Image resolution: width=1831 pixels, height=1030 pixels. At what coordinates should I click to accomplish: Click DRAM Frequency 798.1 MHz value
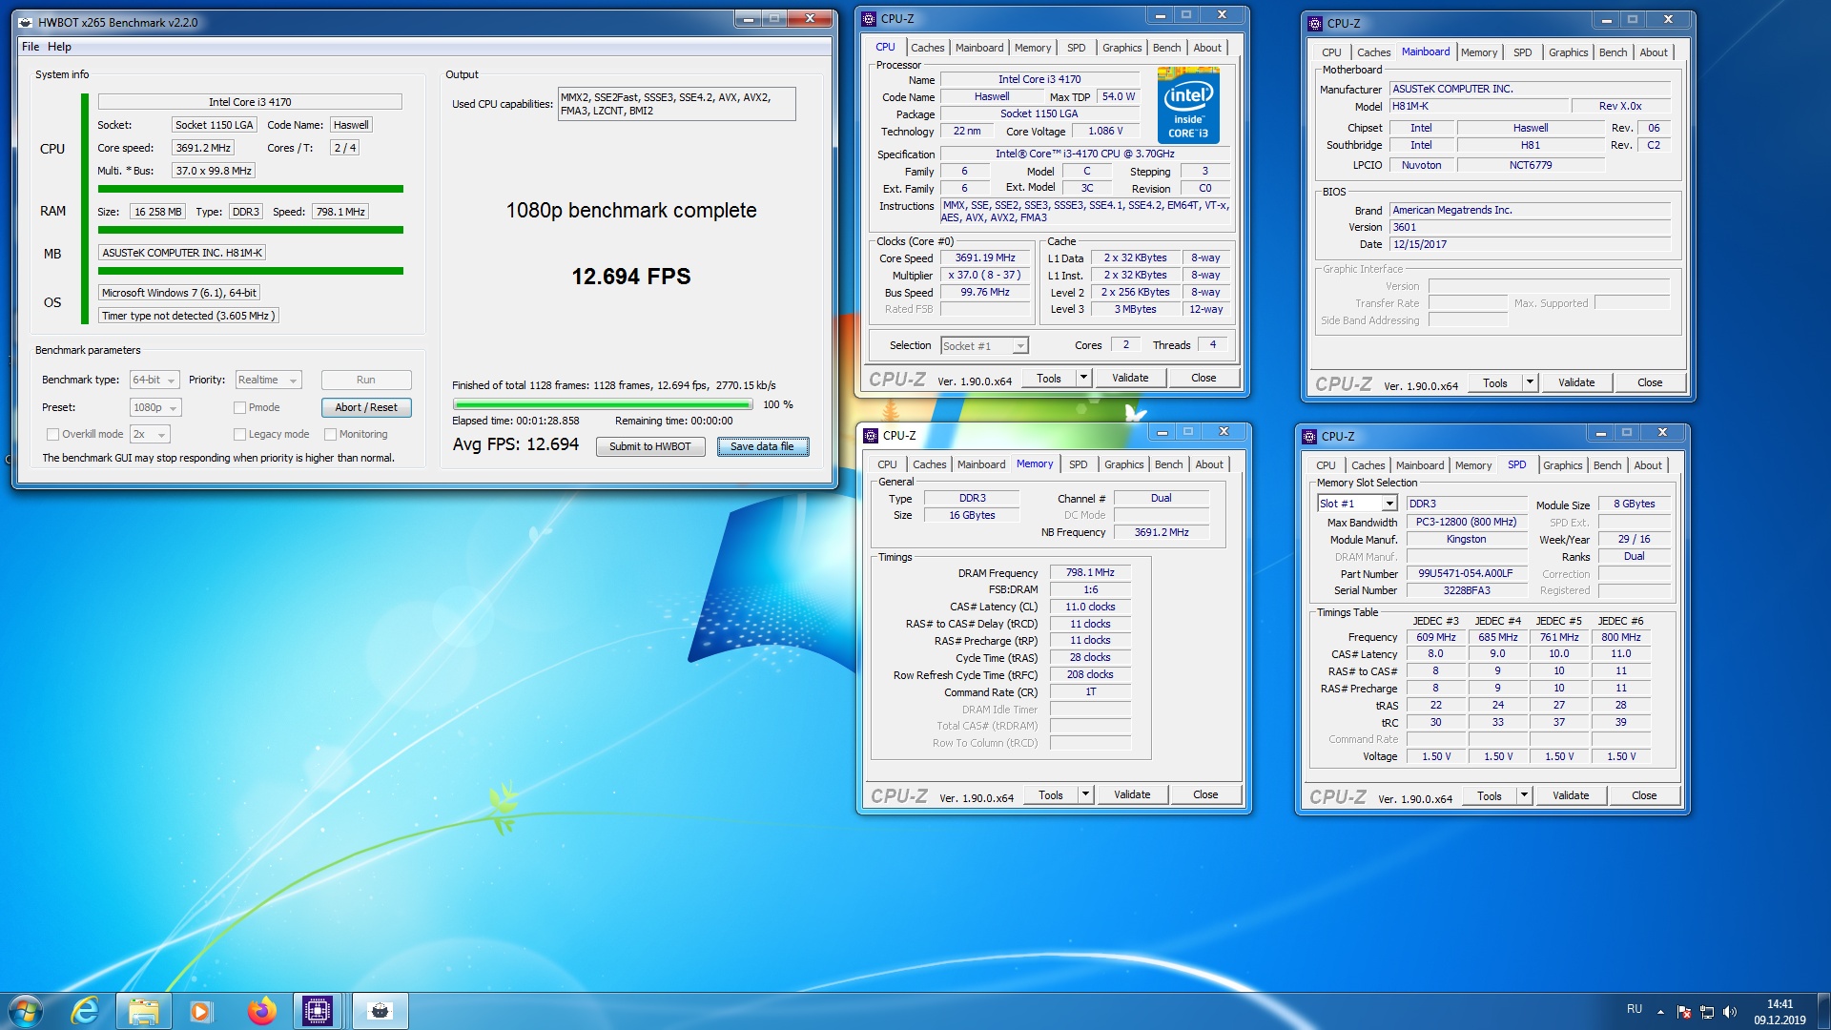[x=1090, y=572]
